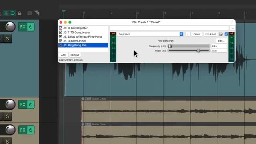Image resolution: width=256 pixels, height=144 pixels.
Task: Open the 2 in 2 out routing button
Action: point(210,34)
